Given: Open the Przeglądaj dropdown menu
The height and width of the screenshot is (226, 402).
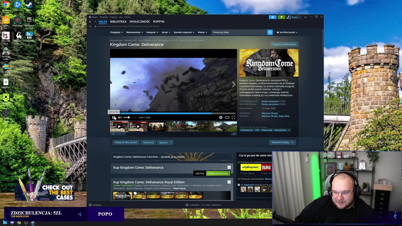Looking at the screenshot, I should coord(116,32).
